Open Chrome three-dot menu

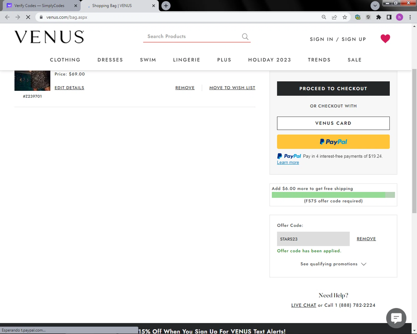coord(410,17)
